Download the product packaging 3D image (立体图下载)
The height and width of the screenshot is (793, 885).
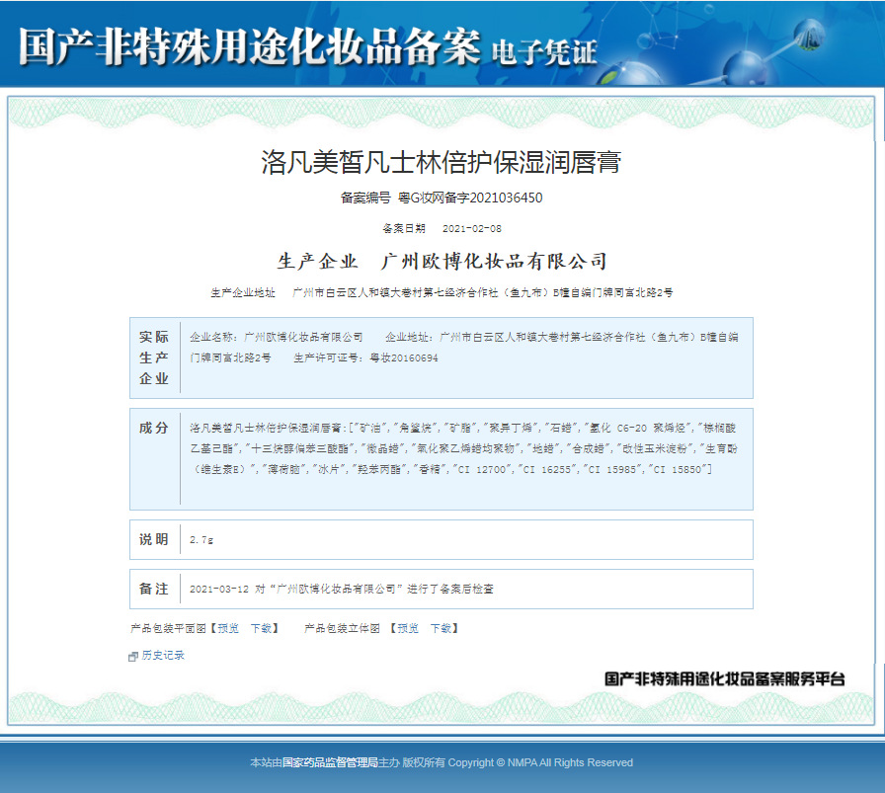[441, 628]
